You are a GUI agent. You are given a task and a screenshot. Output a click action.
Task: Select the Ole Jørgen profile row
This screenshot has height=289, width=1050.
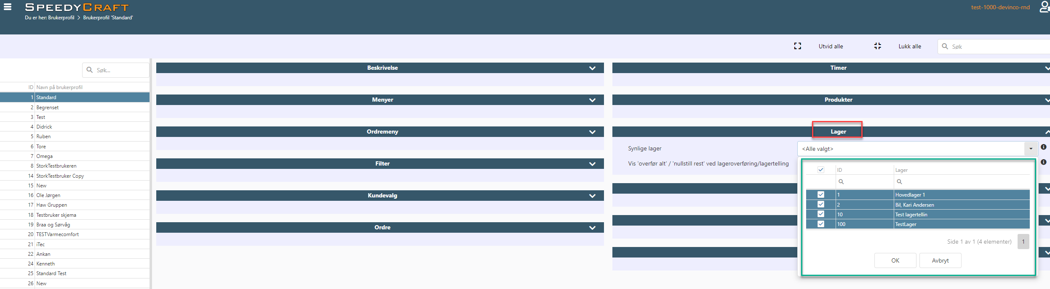coord(75,195)
